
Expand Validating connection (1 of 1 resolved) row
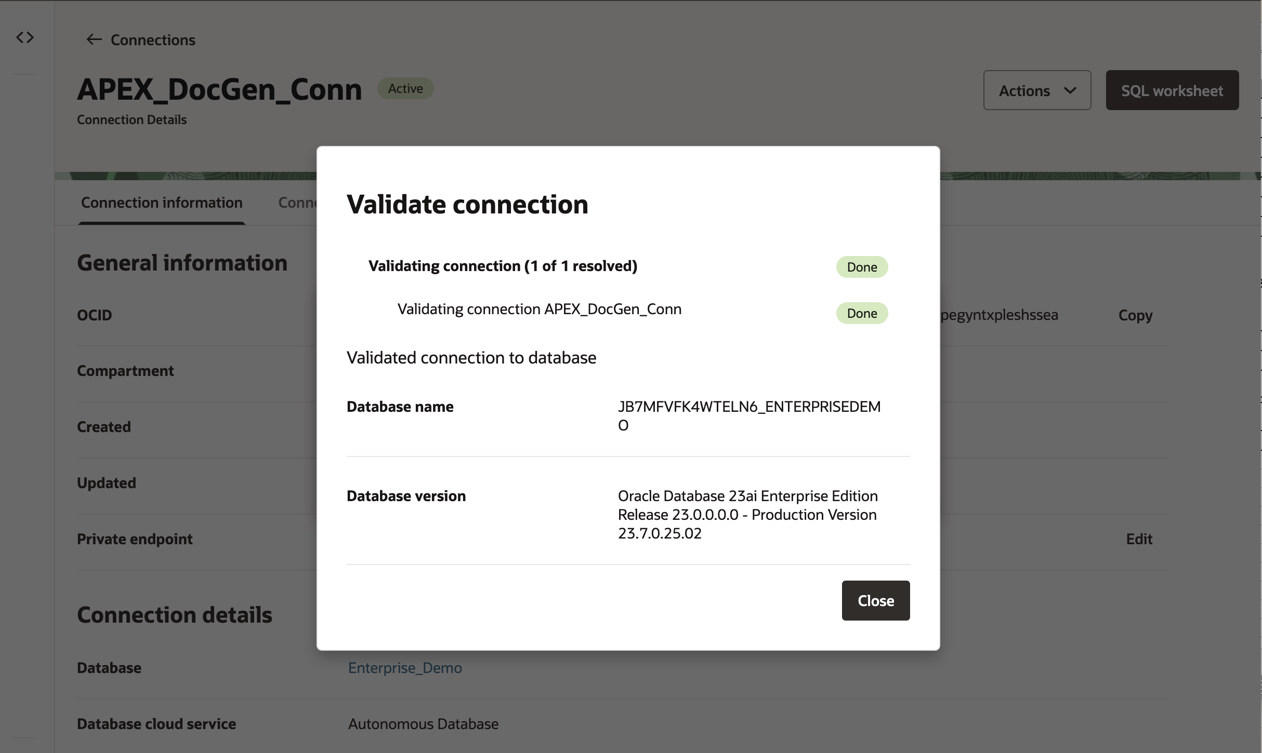pyautogui.click(x=502, y=266)
